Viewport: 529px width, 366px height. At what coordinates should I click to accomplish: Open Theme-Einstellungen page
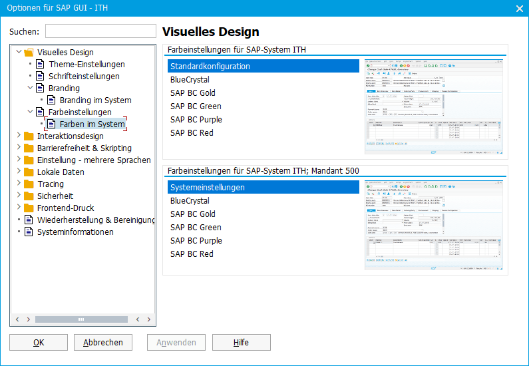87,64
